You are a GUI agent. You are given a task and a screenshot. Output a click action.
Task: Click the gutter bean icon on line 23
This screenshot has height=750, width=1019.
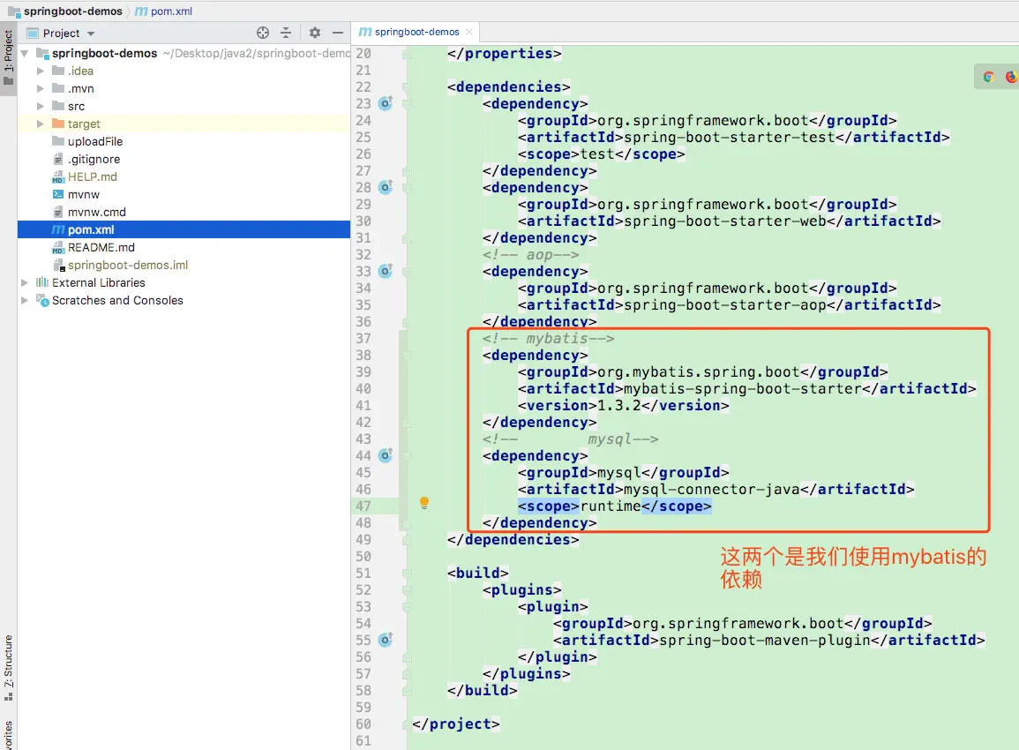[x=386, y=102]
